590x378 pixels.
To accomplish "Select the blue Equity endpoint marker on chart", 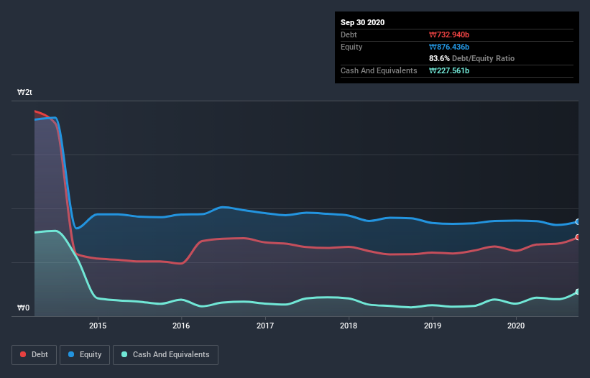I will coord(578,222).
